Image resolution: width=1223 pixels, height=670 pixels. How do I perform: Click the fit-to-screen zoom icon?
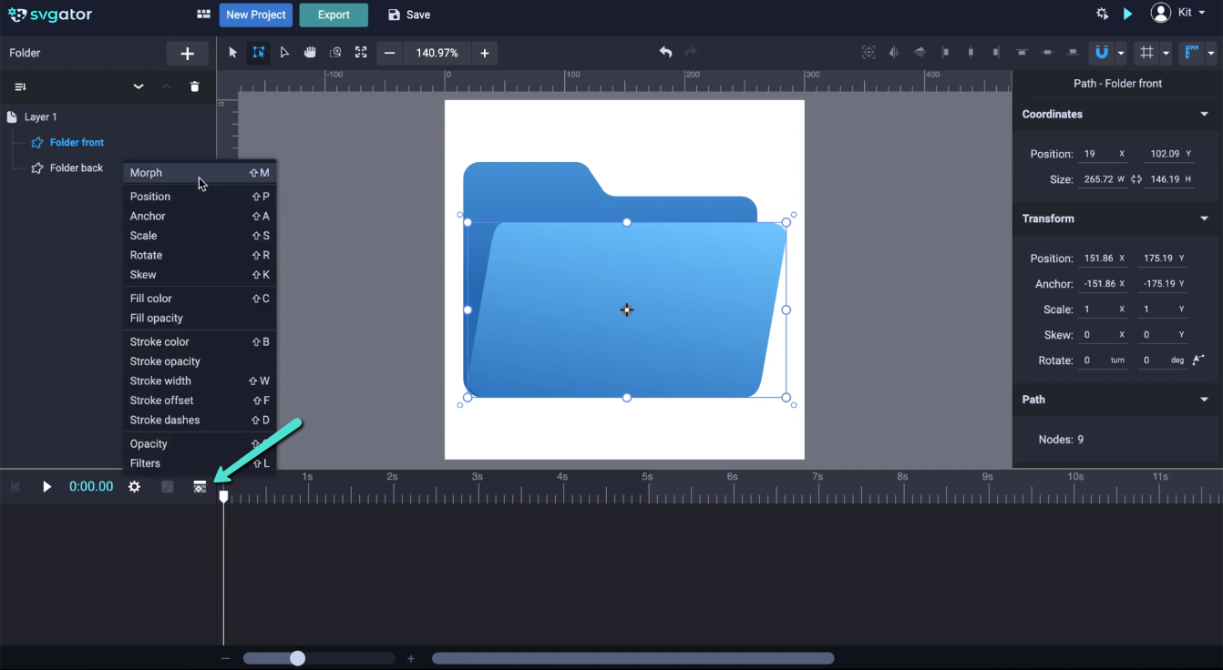point(361,53)
